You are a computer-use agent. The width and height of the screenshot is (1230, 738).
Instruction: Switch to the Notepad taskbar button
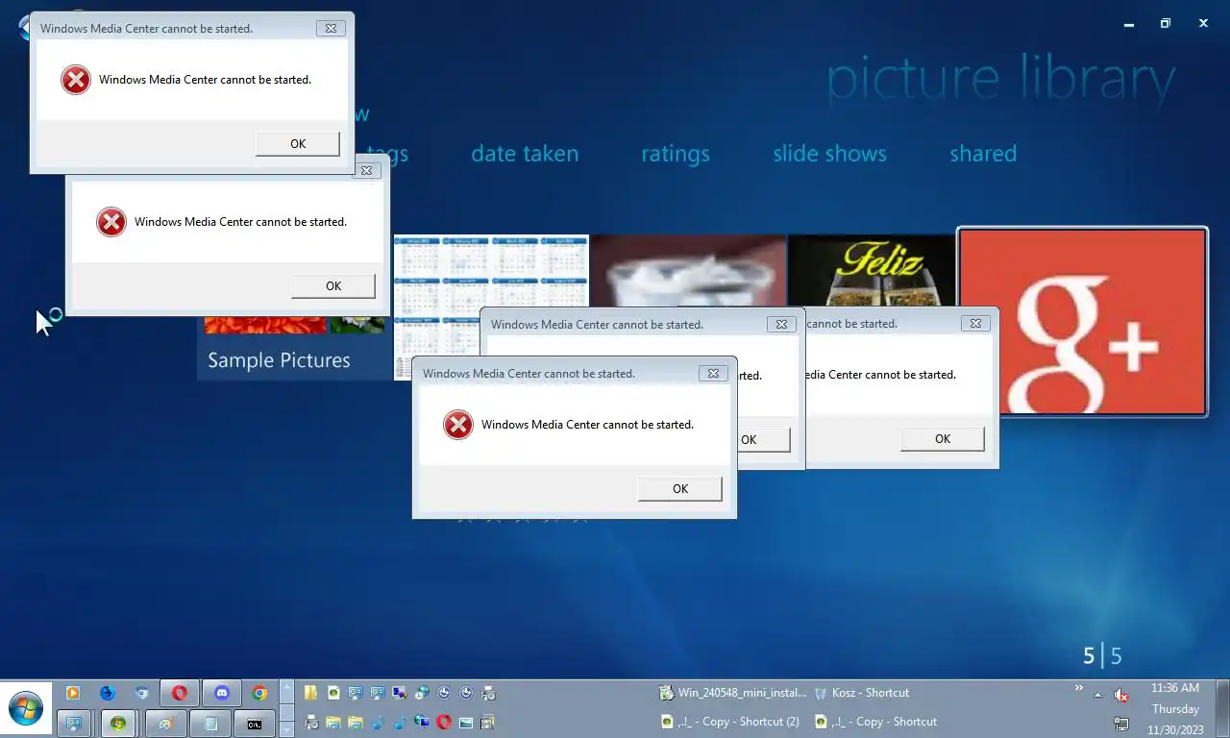click(x=210, y=724)
